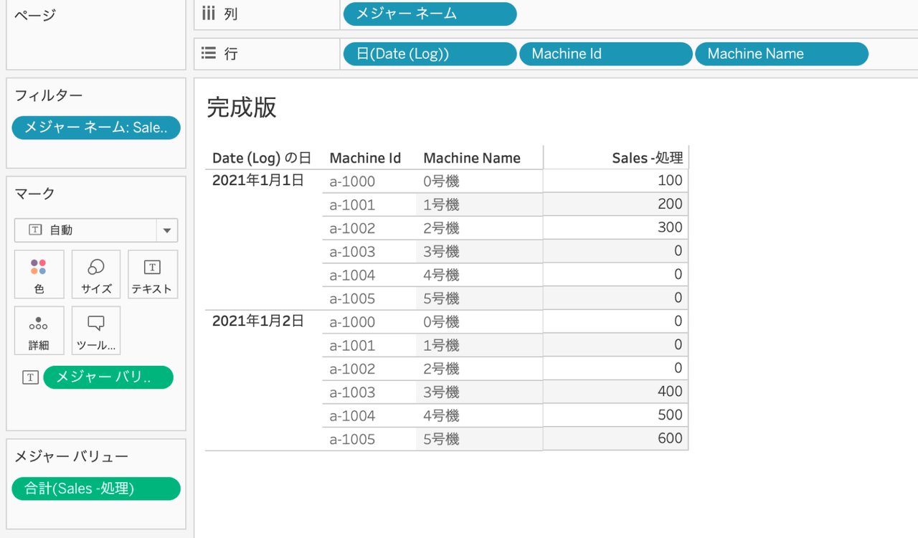Select the Machine Id pill on rows shelf

pos(606,54)
